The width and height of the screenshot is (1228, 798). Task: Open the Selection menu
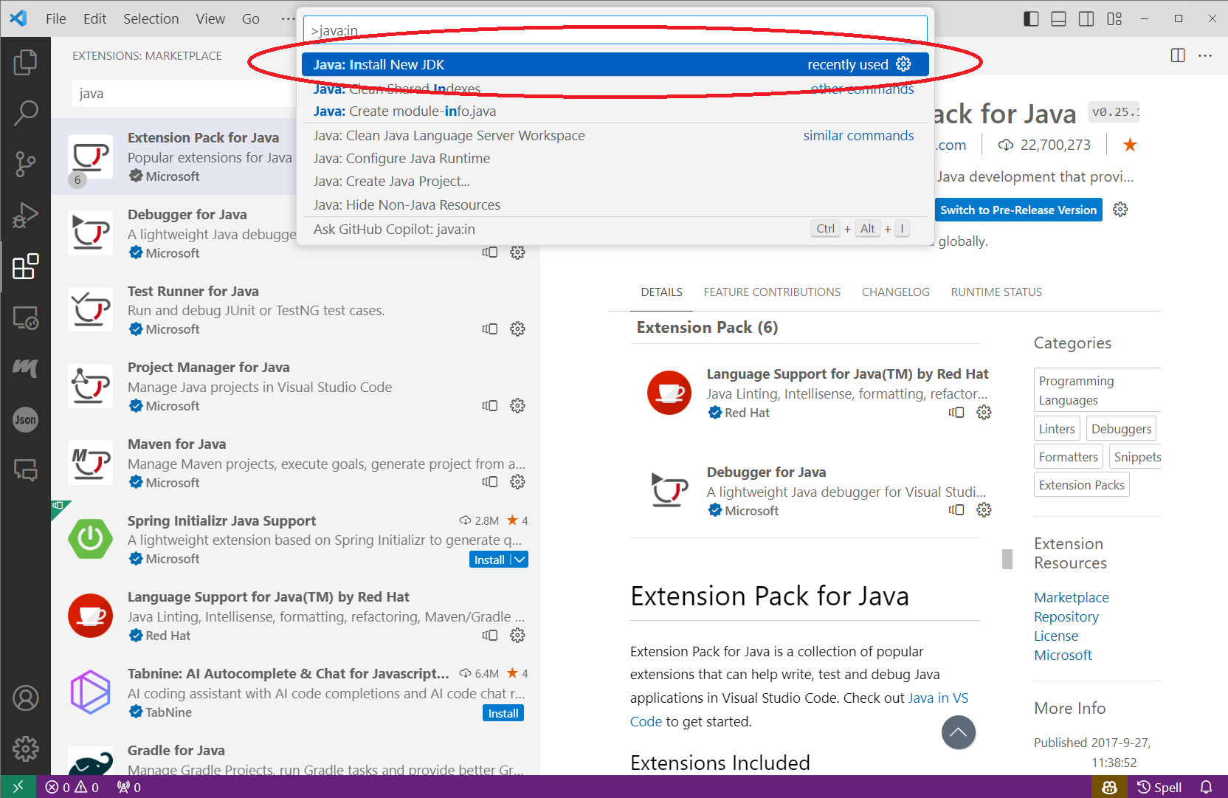[151, 18]
